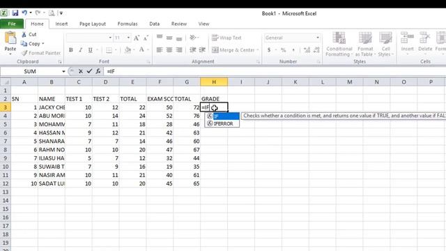Click in the formula bar input

tap(275, 71)
